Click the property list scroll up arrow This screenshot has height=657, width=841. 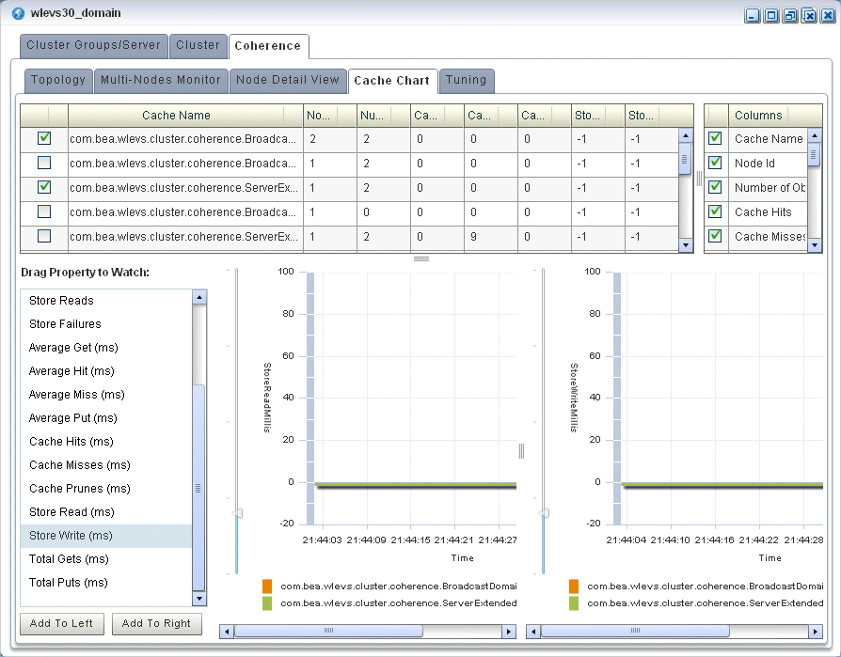199,297
